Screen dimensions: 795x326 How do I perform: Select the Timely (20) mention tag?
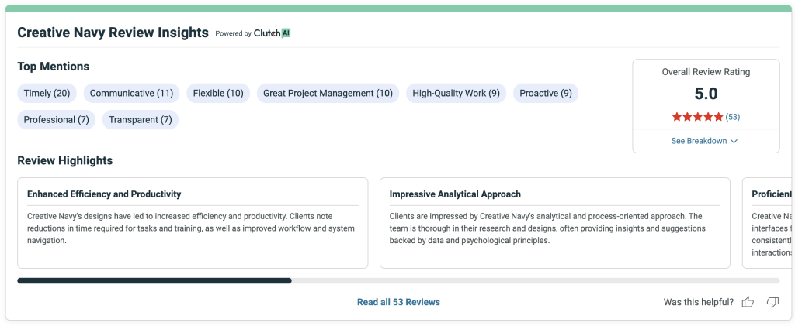tap(47, 94)
